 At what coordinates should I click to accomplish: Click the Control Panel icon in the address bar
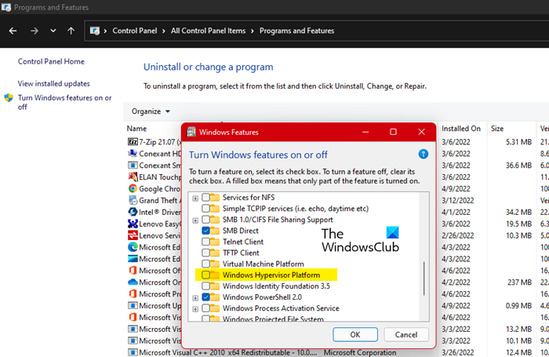coord(95,31)
